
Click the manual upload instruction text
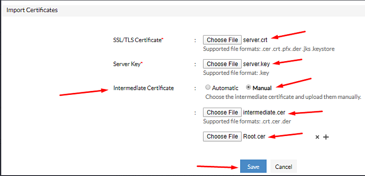[x=283, y=96]
